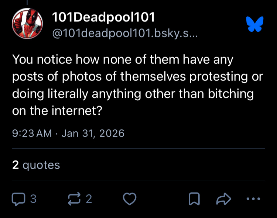
Task: Click the blue Bluesky butterfly logo
Action: click(x=255, y=24)
